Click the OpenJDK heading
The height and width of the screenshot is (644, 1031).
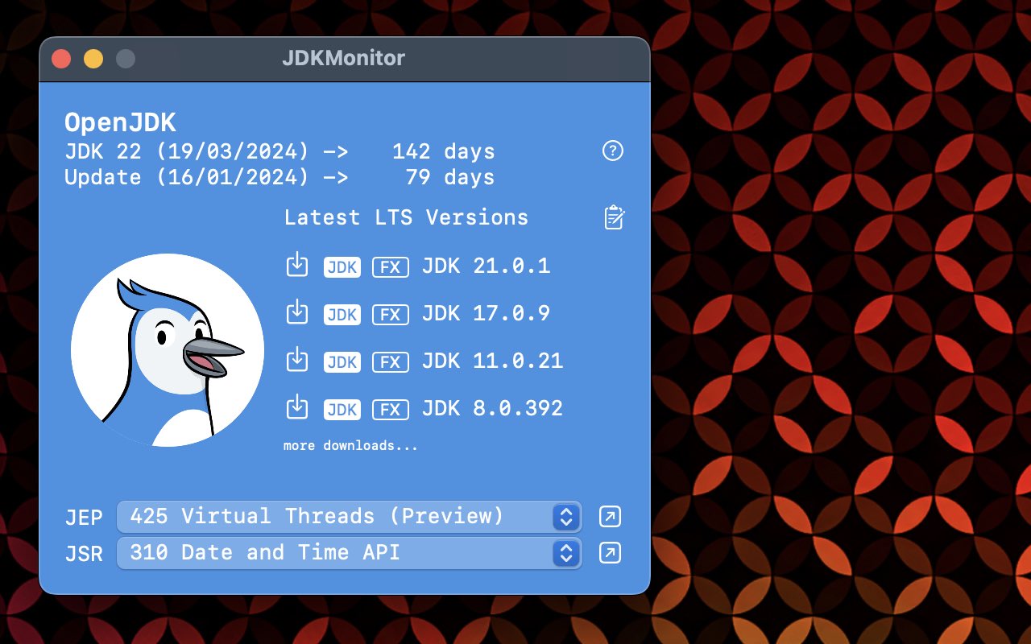click(120, 122)
